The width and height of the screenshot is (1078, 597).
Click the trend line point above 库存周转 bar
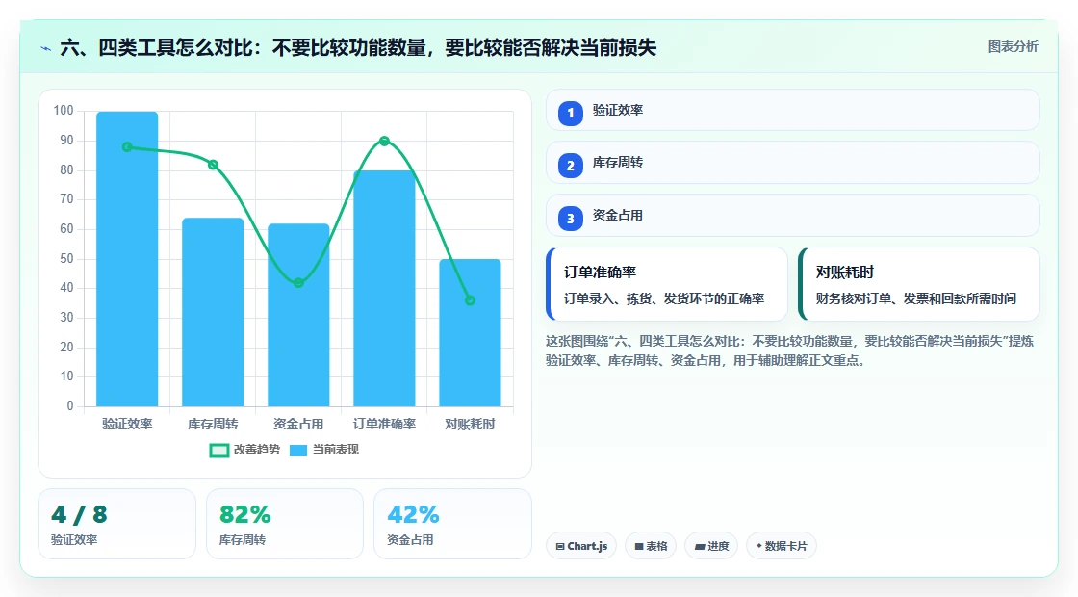[x=213, y=165]
